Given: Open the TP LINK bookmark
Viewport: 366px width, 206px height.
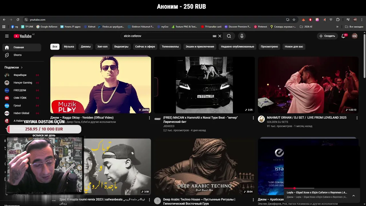Looking at the screenshot, I should coord(27,27).
